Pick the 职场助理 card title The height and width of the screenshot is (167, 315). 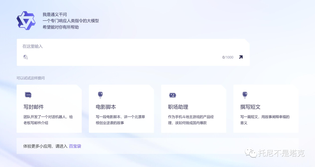178,107
